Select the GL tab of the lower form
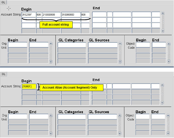Image resolution: width=174 pixels, height=138 pixels. coord(4,74)
